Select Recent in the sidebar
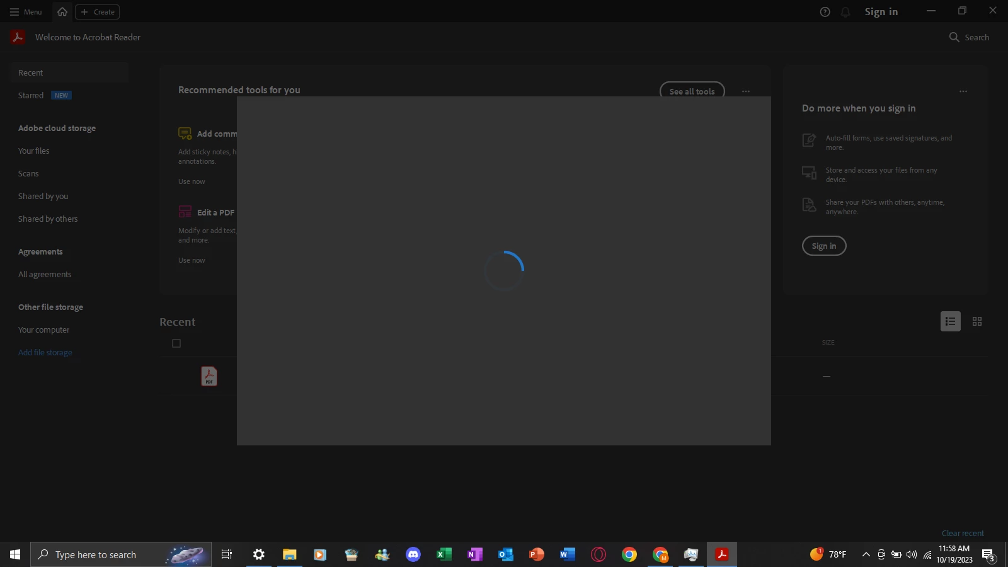 69,73
